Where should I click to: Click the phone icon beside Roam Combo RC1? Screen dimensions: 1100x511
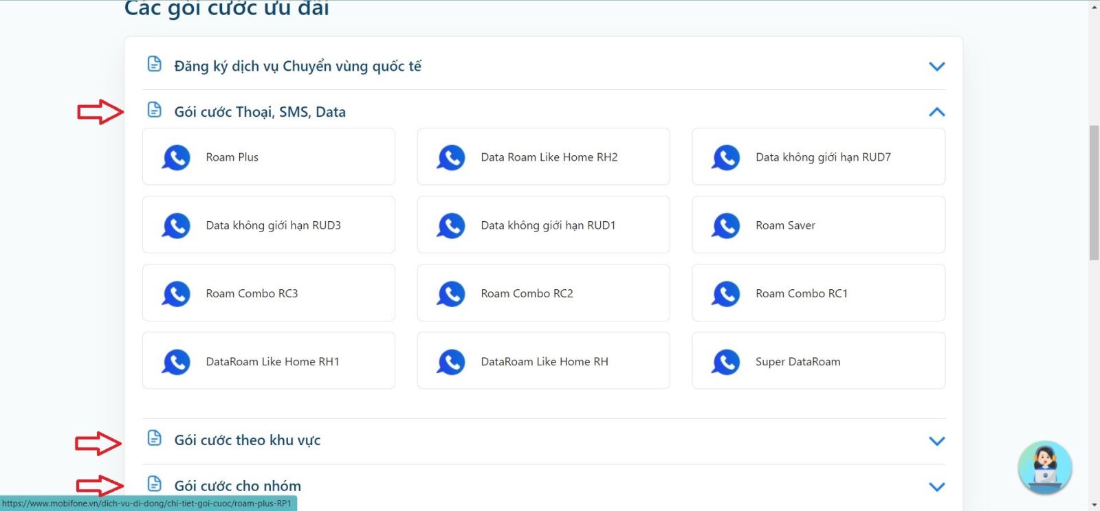click(x=726, y=293)
